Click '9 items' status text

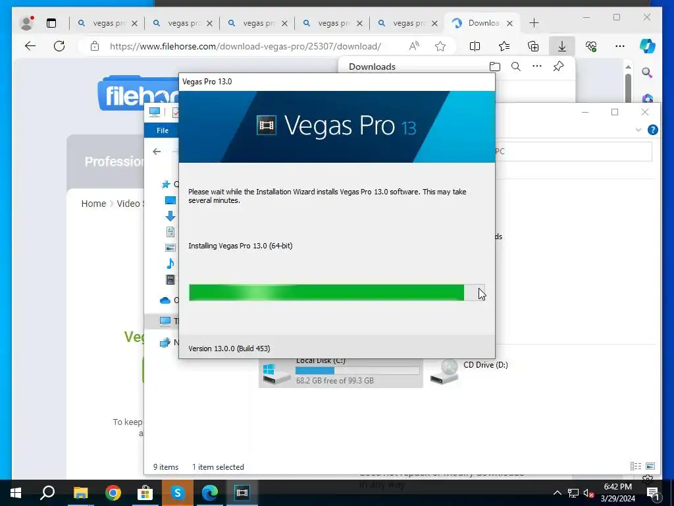166,467
